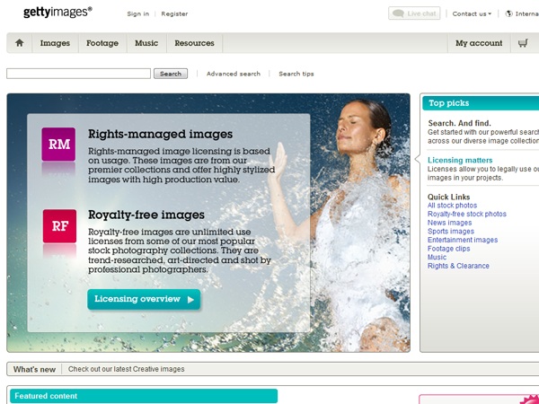
Task: Click the gettyimages logo
Action: (57, 13)
